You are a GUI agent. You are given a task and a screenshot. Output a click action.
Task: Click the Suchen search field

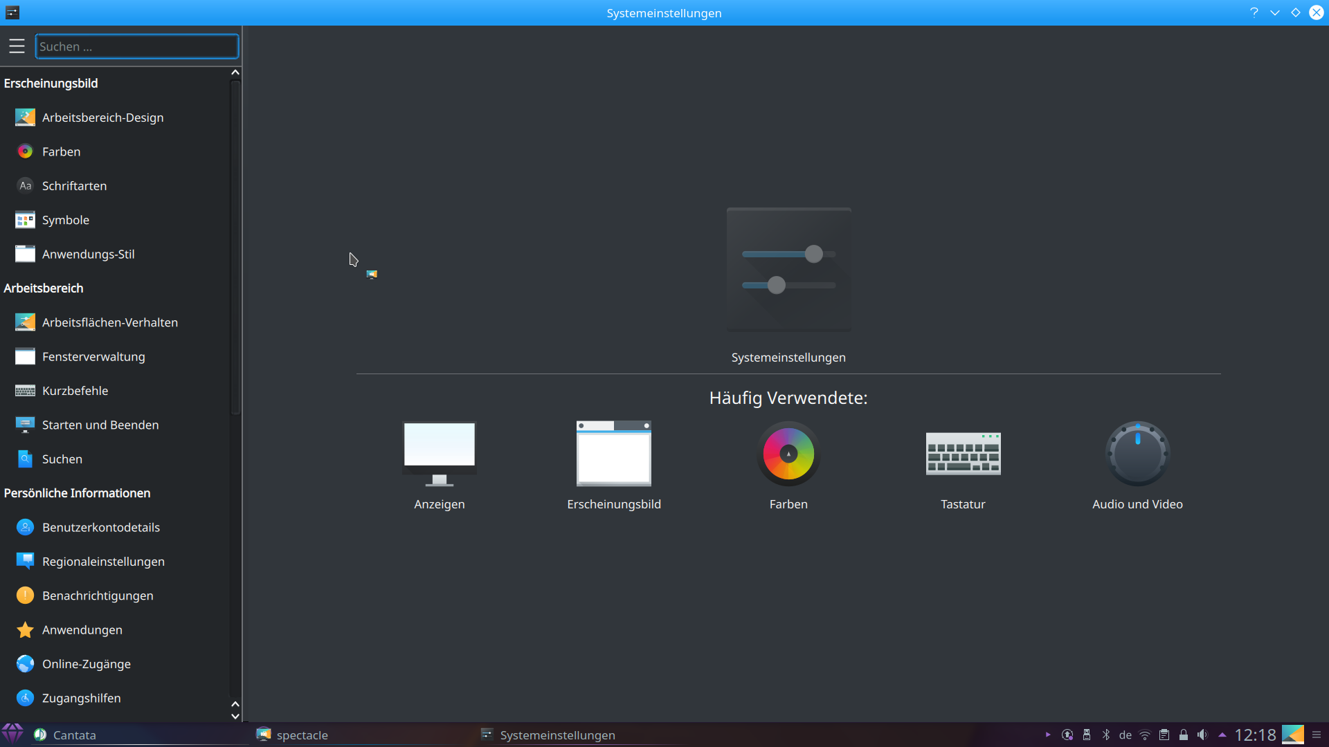[x=136, y=46]
